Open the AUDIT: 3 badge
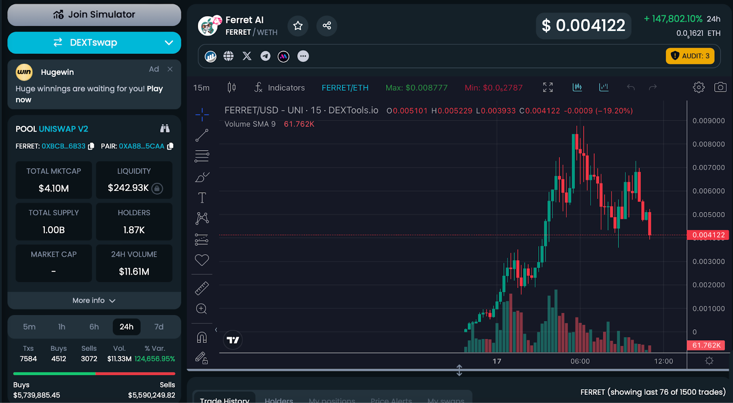Image resolution: width=733 pixels, height=403 pixels. pos(690,56)
